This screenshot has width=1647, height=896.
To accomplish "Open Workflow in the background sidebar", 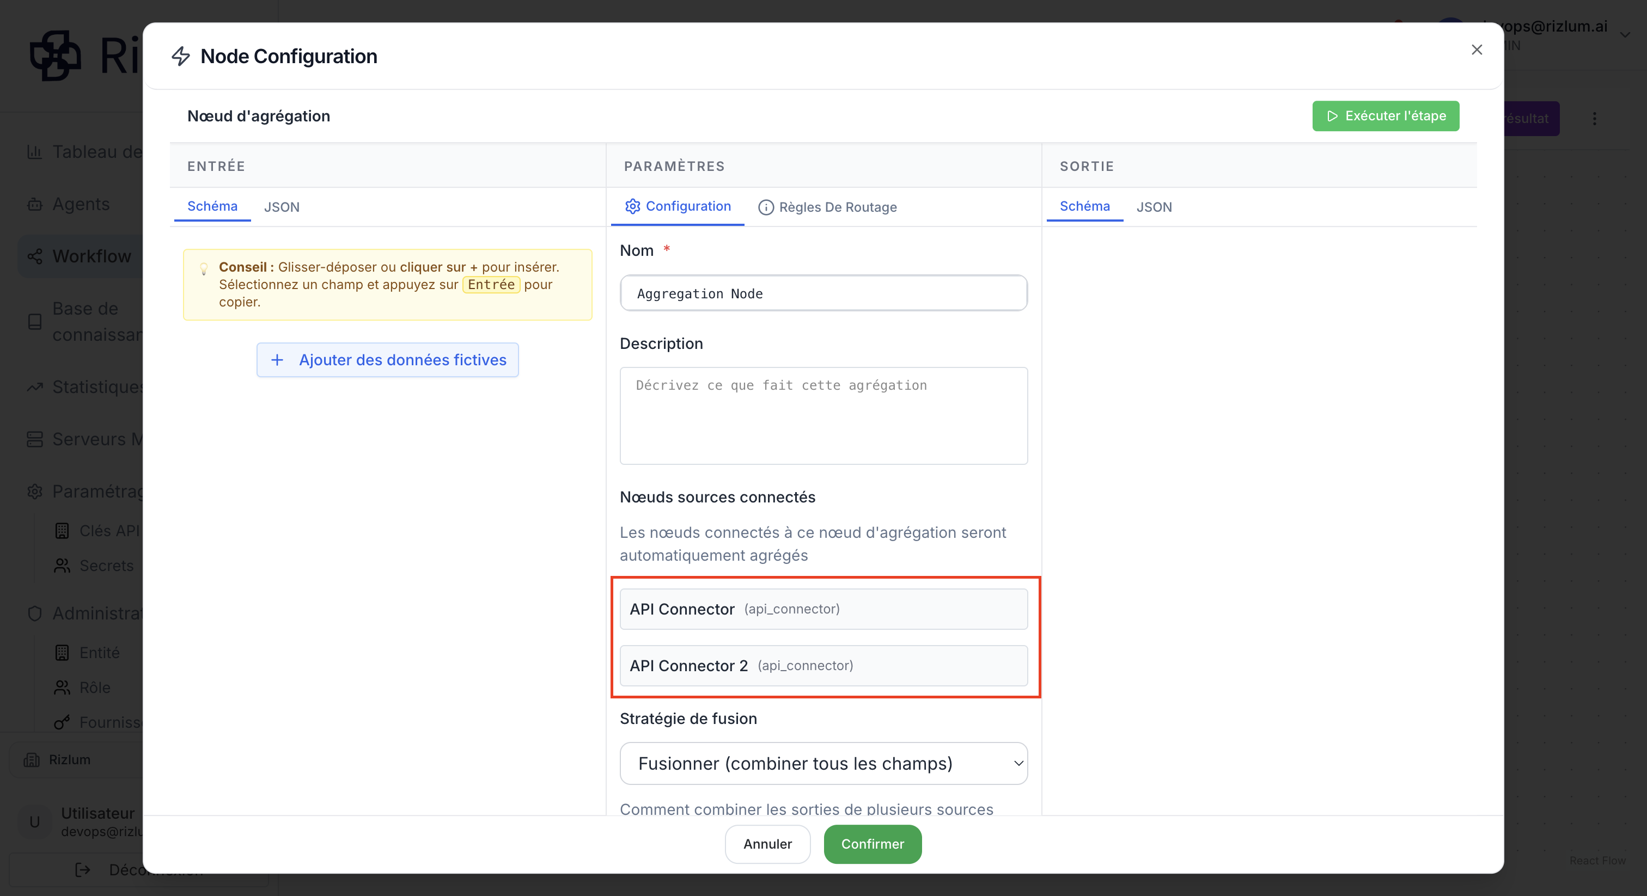I will [80, 256].
